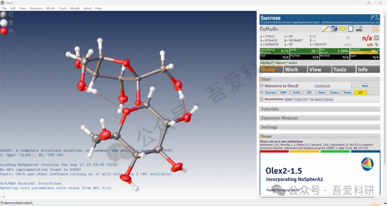The height and width of the screenshot is (206, 387).
Task: Click the grey carbon C legend sphere
Action: click(x=4, y=15)
